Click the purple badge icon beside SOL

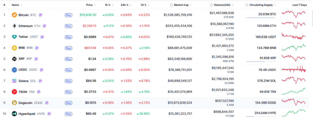pyautogui.click(x=40, y=81)
